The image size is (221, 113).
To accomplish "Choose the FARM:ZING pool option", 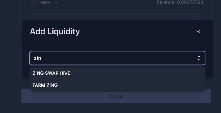I will tap(117, 85).
